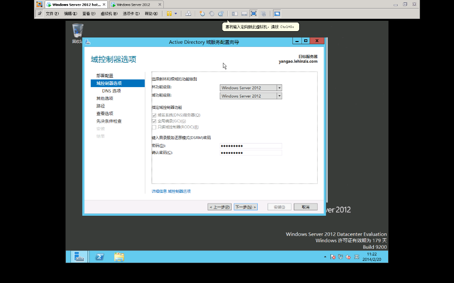Open the 详细信息 域控制器选项 link
This screenshot has height=283, width=454.
[171, 191]
